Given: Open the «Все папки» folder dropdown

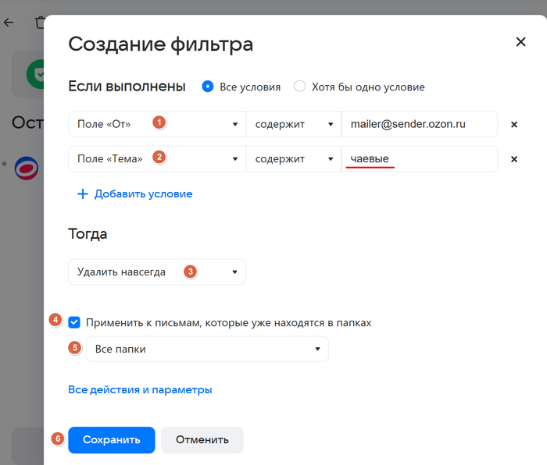Looking at the screenshot, I should point(207,350).
